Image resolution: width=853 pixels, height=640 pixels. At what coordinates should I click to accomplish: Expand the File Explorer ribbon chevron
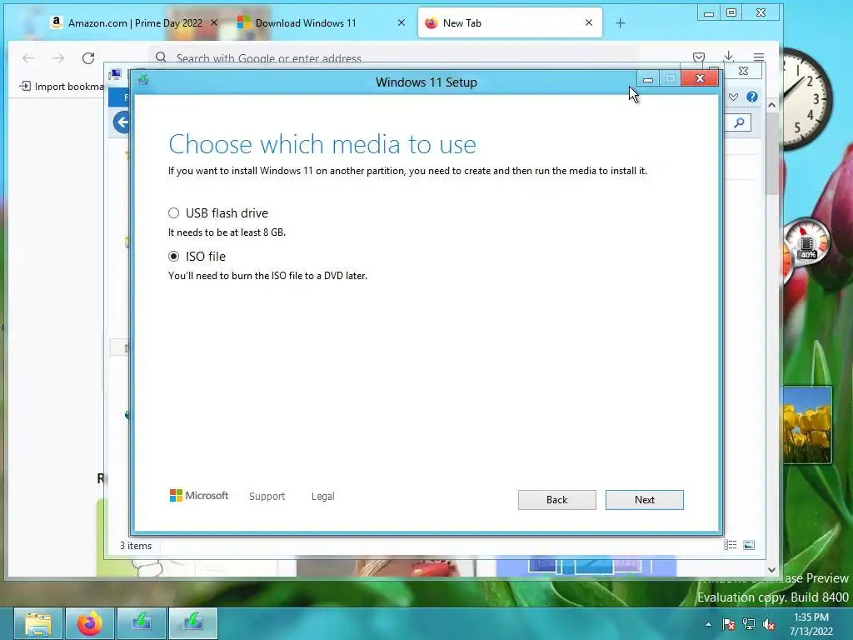tap(733, 97)
